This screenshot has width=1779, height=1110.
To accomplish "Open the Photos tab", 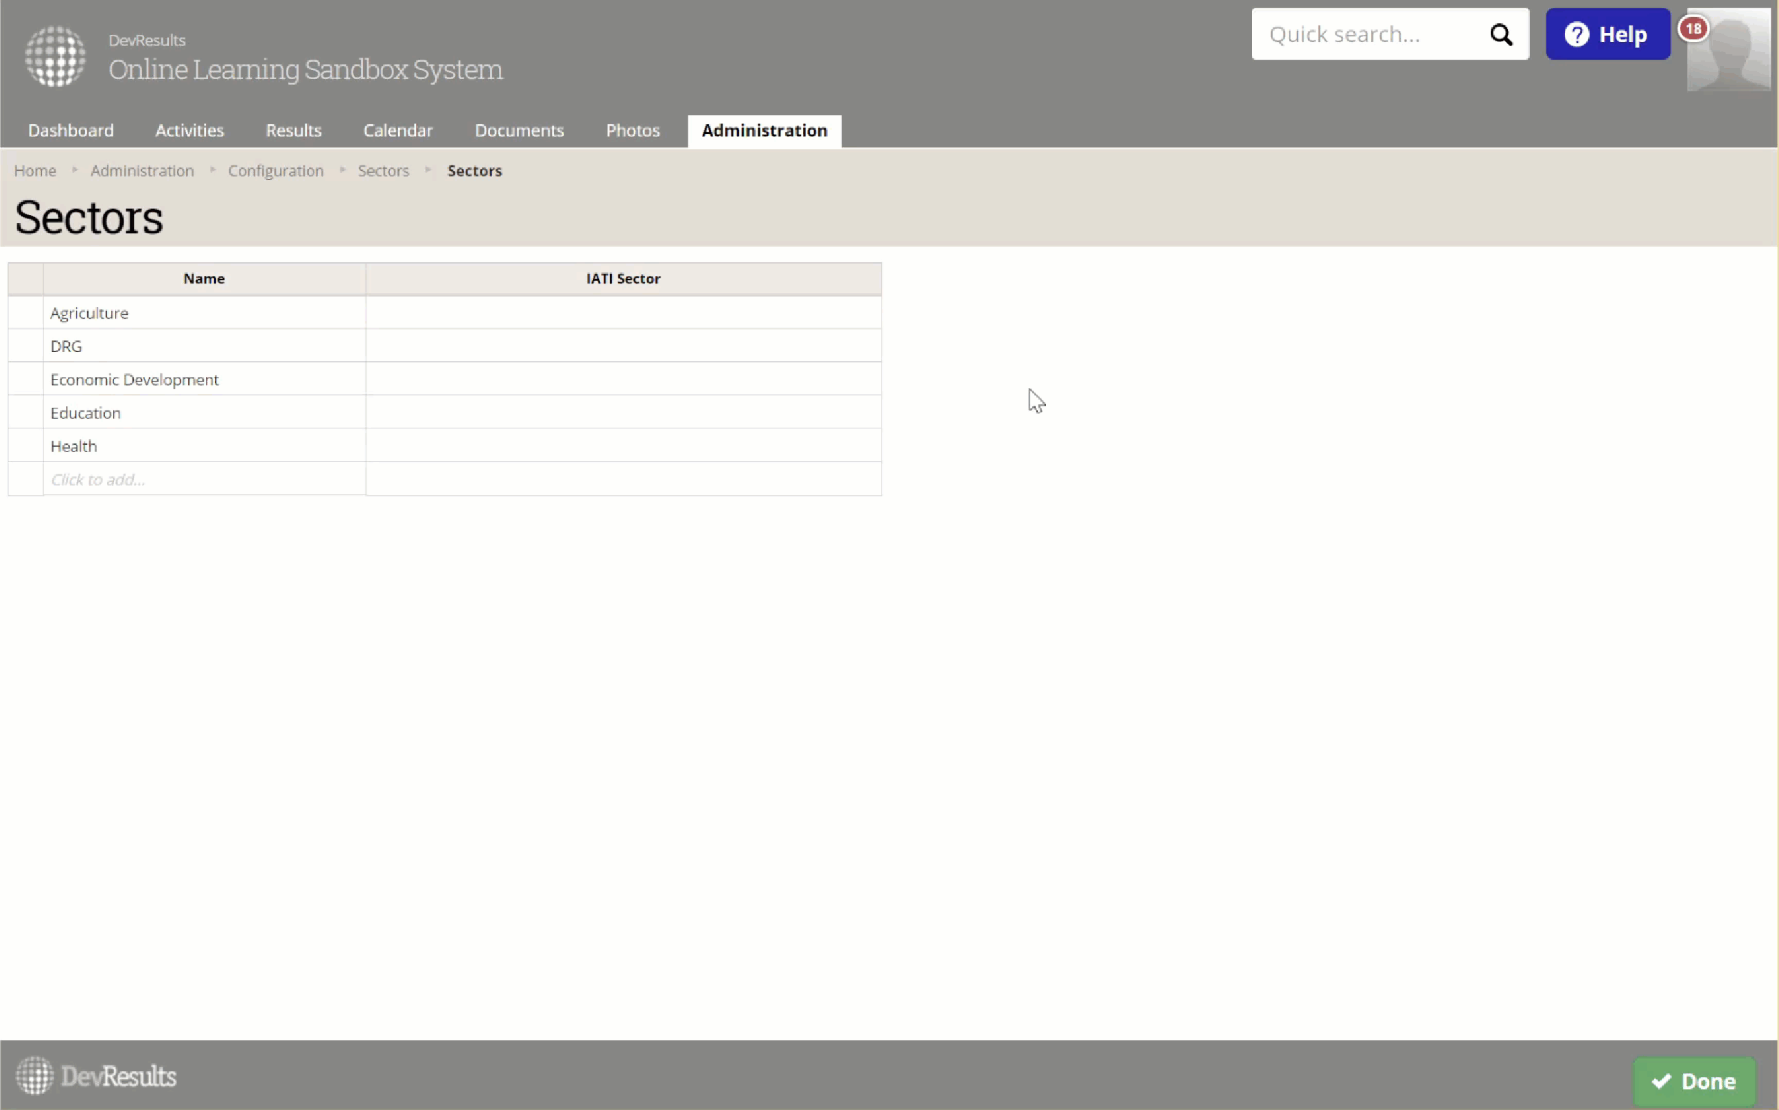I will pyautogui.click(x=633, y=130).
